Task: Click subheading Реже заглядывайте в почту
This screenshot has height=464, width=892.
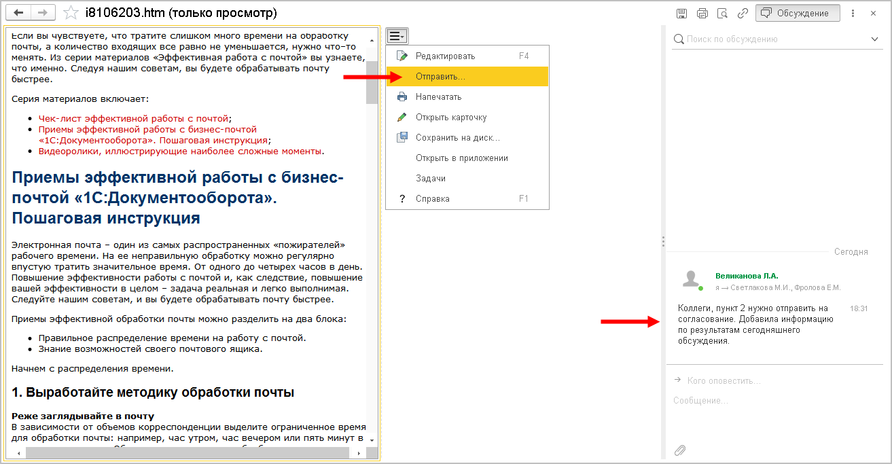Action: pyautogui.click(x=83, y=416)
